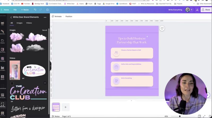Select the page 1 thumbnail
212x118 pixels.
56,107
